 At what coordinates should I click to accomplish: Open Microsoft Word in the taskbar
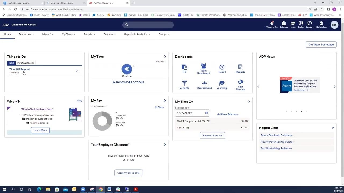109,190
